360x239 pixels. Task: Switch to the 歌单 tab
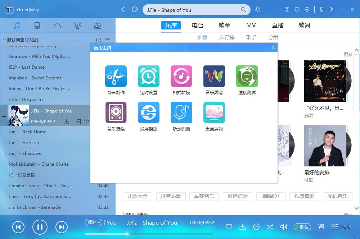click(224, 26)
